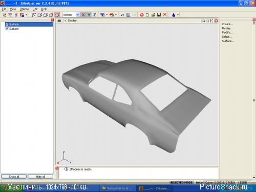Click the blue cone primitive icon
256x192 pixels.
point(174,15)
